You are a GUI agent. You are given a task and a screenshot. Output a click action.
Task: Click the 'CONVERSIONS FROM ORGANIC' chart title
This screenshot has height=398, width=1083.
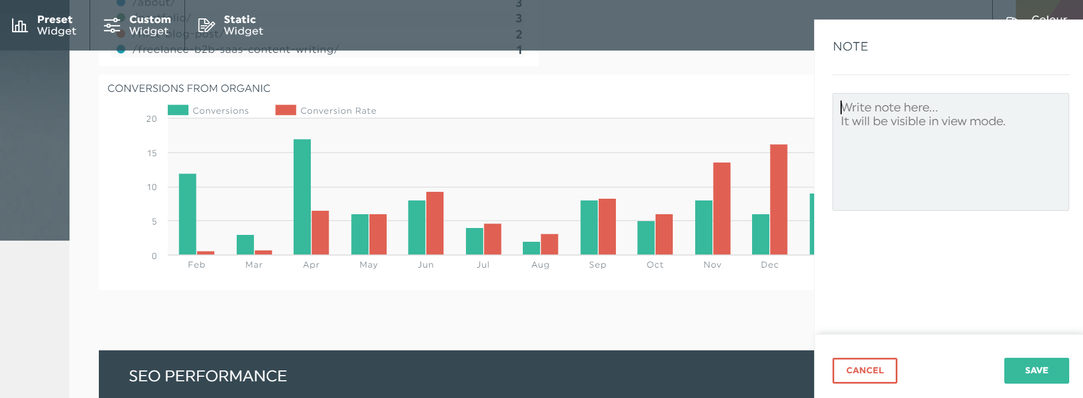(x=189, y=88)
